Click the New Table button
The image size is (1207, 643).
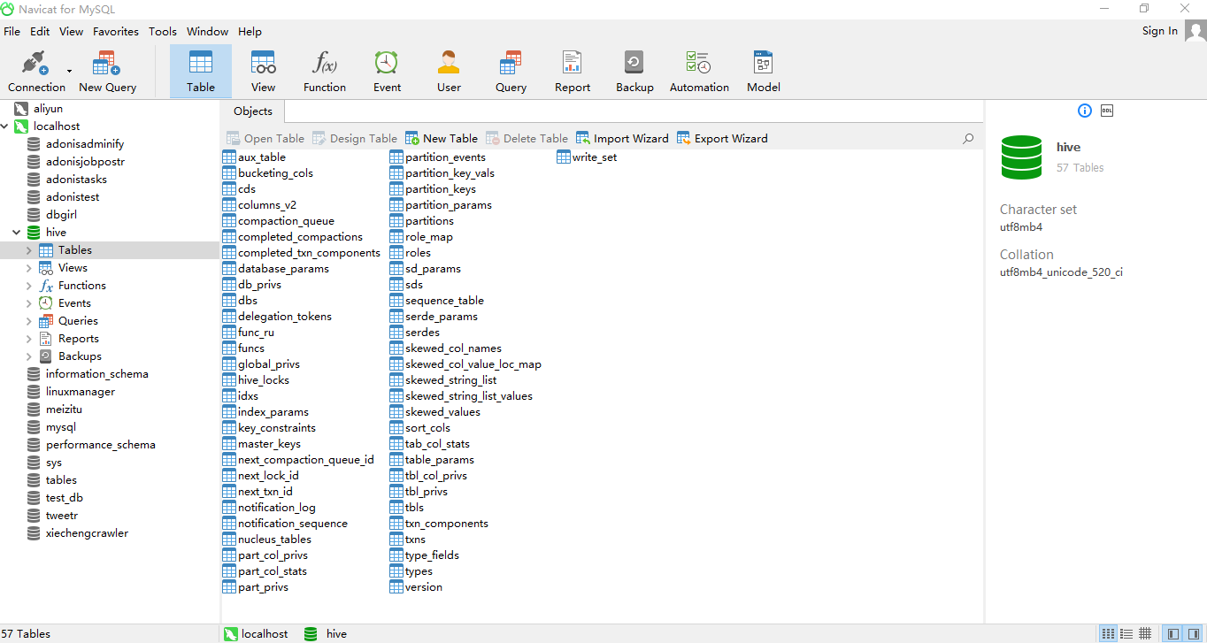tap(442, 138)
